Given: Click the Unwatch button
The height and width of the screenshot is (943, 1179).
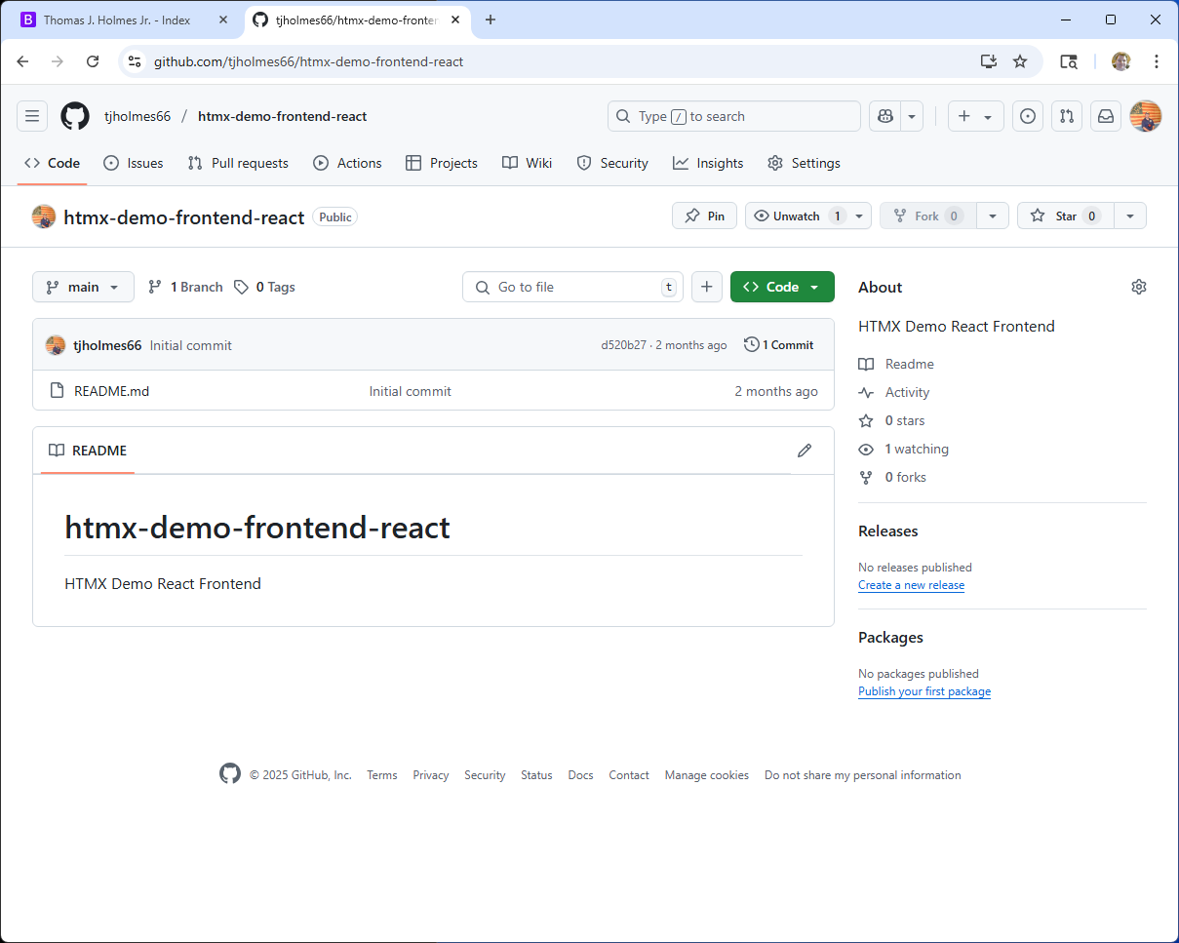Looking at the screenshot, I should coord(799,216).
